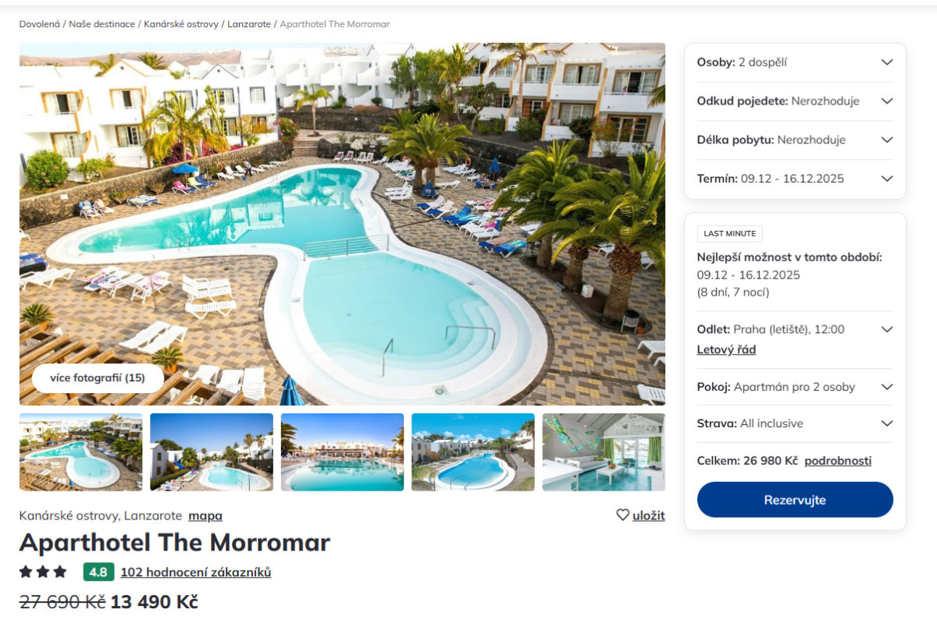Select the apartment interior thumbnail
This screenshot has height=627, width=937.
point(604,452)
